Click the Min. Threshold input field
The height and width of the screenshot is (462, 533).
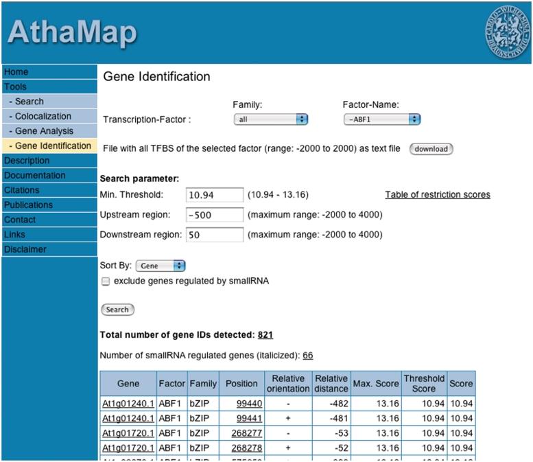(215, 196)
